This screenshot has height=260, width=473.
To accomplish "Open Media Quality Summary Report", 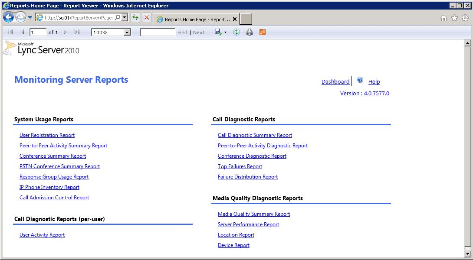I will tap(254, 214).
